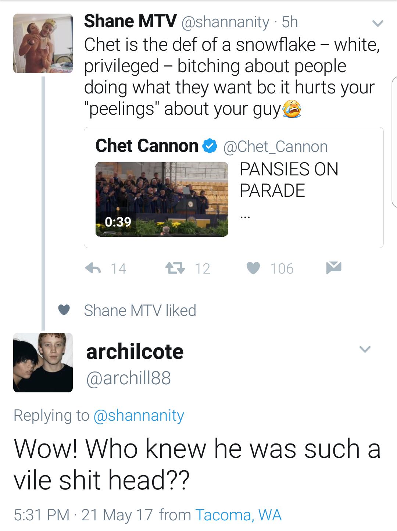Click the reply arrow icon on Shane's tweet
The height and width of the screenshot is (531, 397).
click(93, 268)
